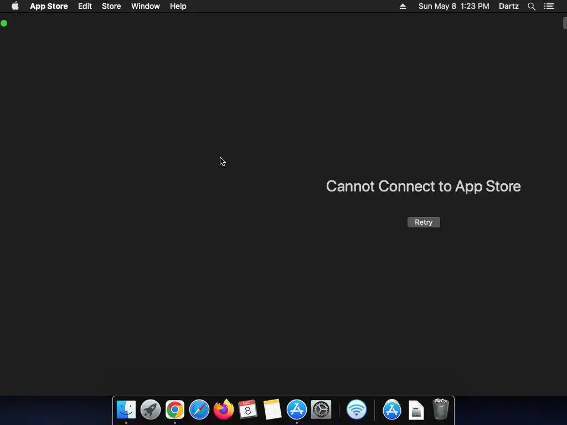The height and width of the screenshot is (425, 567).
Task: Open the Store menu
Action: tap(111, 6)
